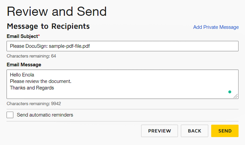Click the "Review and Send" title
Viewport: 245px width, 145px height.
coord(57,11)
